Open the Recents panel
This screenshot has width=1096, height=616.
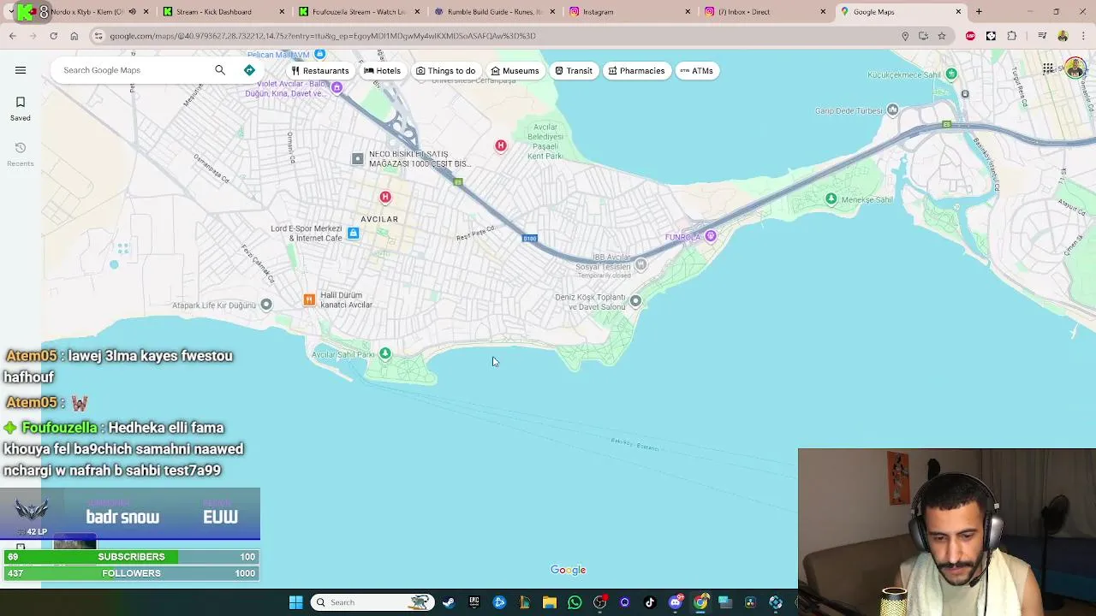(x=21, y=154)
